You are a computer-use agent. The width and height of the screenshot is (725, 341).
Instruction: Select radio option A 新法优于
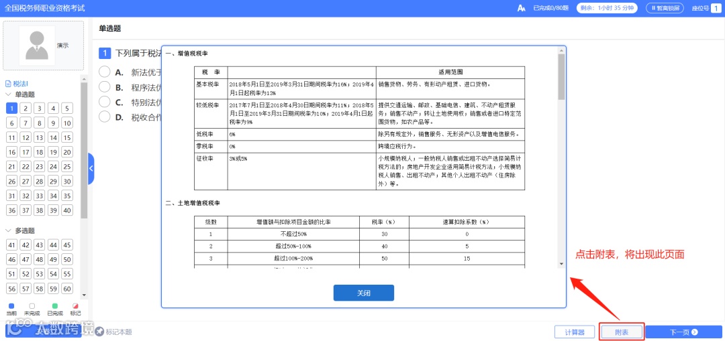pyautogui.click(x=105, y=72)
